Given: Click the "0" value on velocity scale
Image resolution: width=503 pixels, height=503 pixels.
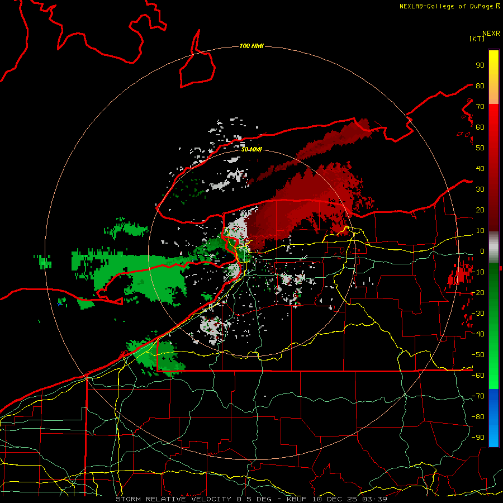Looking at the screenshot, I should pos(482,251).
